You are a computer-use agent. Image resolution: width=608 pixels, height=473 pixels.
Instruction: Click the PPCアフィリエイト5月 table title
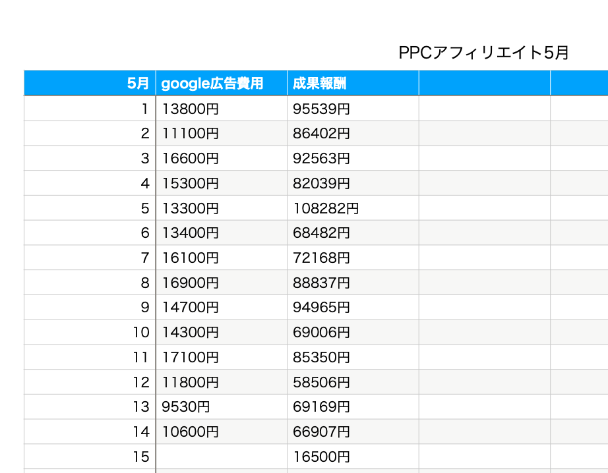483,53
